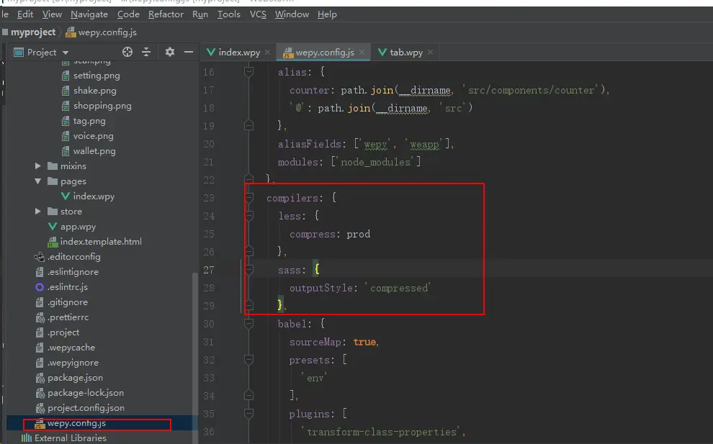Screen dimensions: 713x444
Task: Select index.wpy under pages folder
Action: tap(94, 196)
